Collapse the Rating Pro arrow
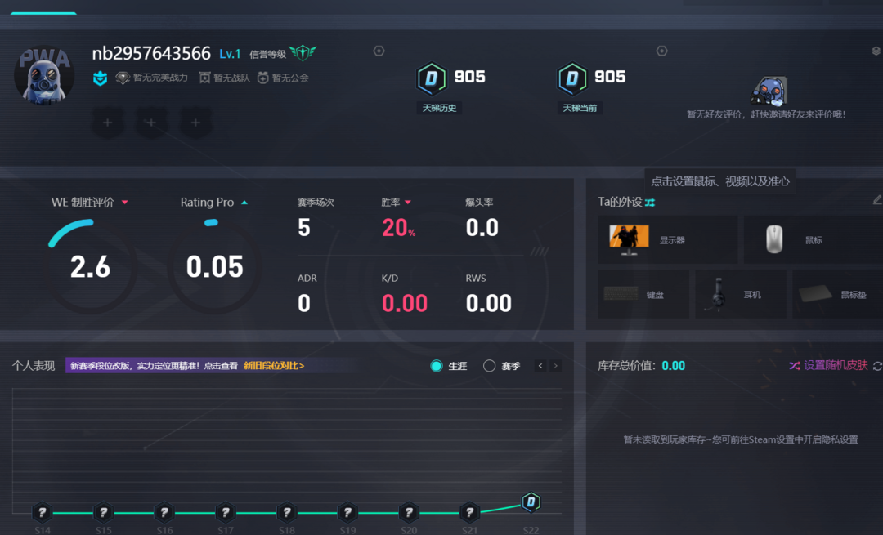883x535 pixels. (x=244, y=202)
